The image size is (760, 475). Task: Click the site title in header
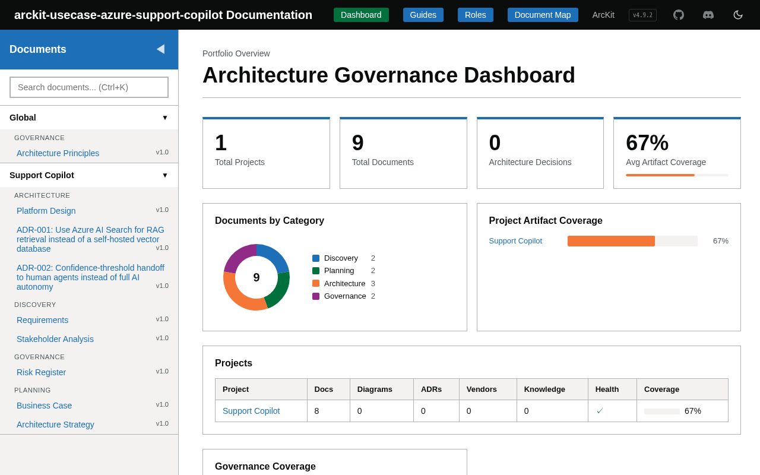pyautogui.click(x=163, y=15)
